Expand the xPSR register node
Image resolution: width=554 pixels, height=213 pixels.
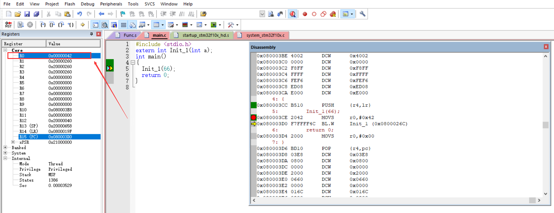13,142
